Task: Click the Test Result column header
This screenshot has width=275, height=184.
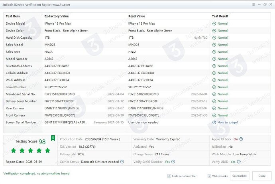Action: (x=220, y=16)
